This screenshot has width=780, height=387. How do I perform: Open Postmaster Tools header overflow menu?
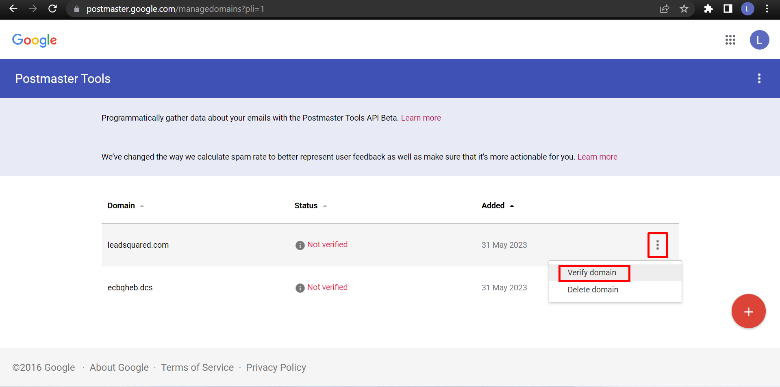[x=759, y=78]
